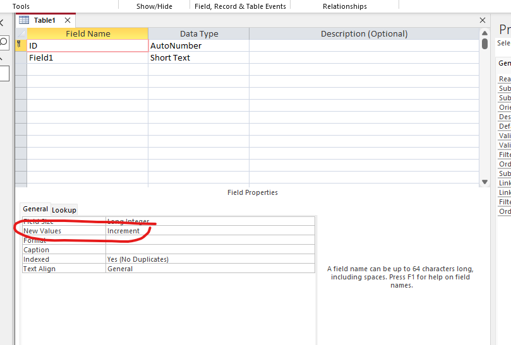Select the row selector for Field1
511x345 pixels.
(21, 57)
